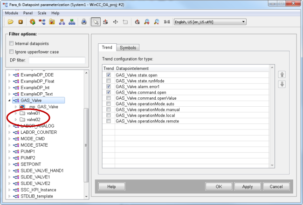
Task: Toggle Ignore upper/lower case checkbox
Action: click(x=12, y=52)
